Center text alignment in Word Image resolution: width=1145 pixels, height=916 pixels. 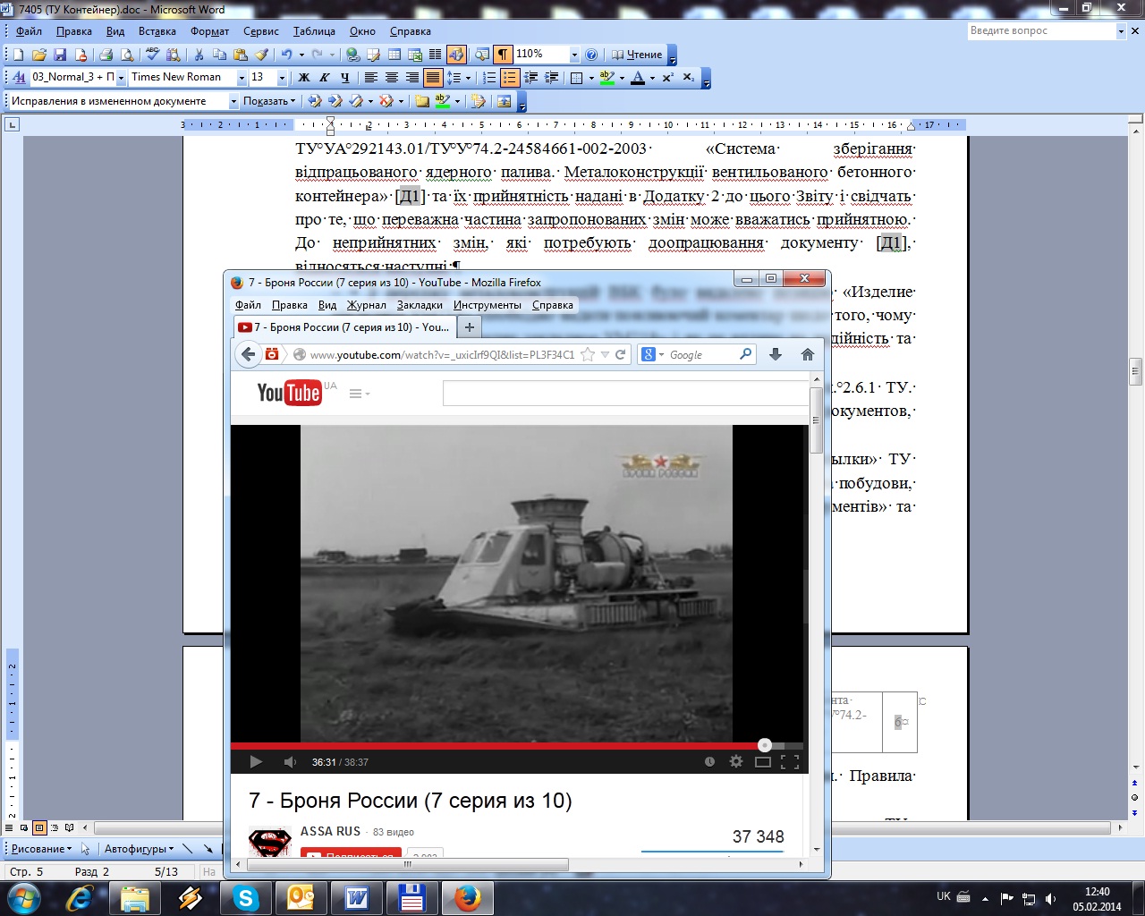coord(392,78)
